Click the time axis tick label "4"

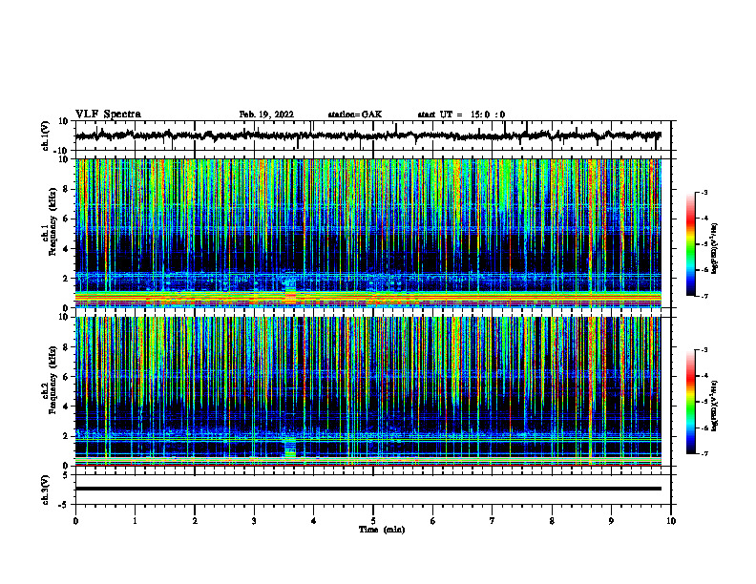[314, 521]
